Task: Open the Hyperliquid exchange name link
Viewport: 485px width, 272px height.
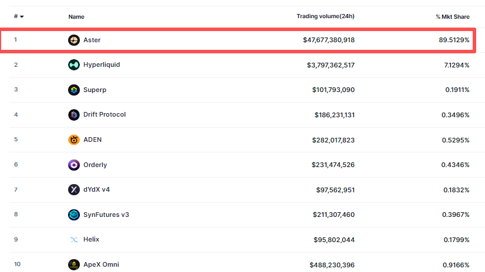Action: (102, 64)
